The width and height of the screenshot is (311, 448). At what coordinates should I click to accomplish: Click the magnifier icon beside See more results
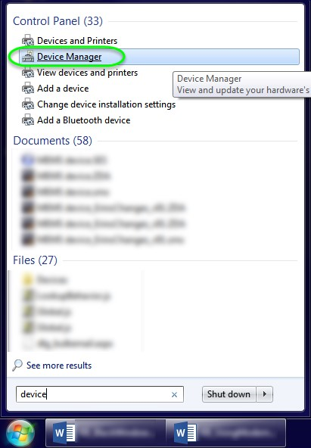point(17,366)
